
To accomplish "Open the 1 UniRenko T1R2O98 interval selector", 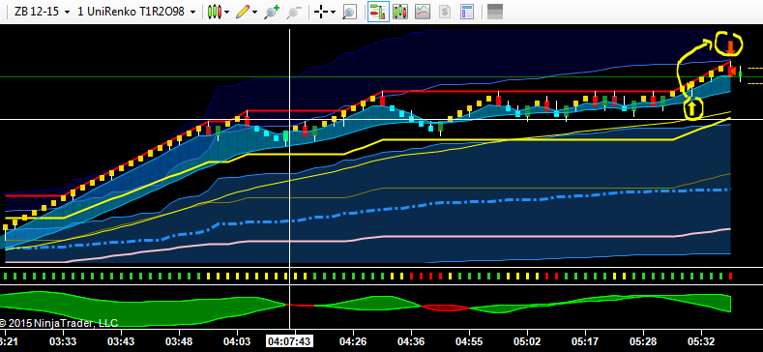I will tap(136, 12).
